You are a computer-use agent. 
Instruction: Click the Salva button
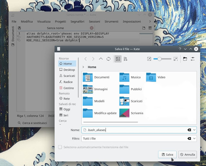pyautogui.click(x=167, y=154)
